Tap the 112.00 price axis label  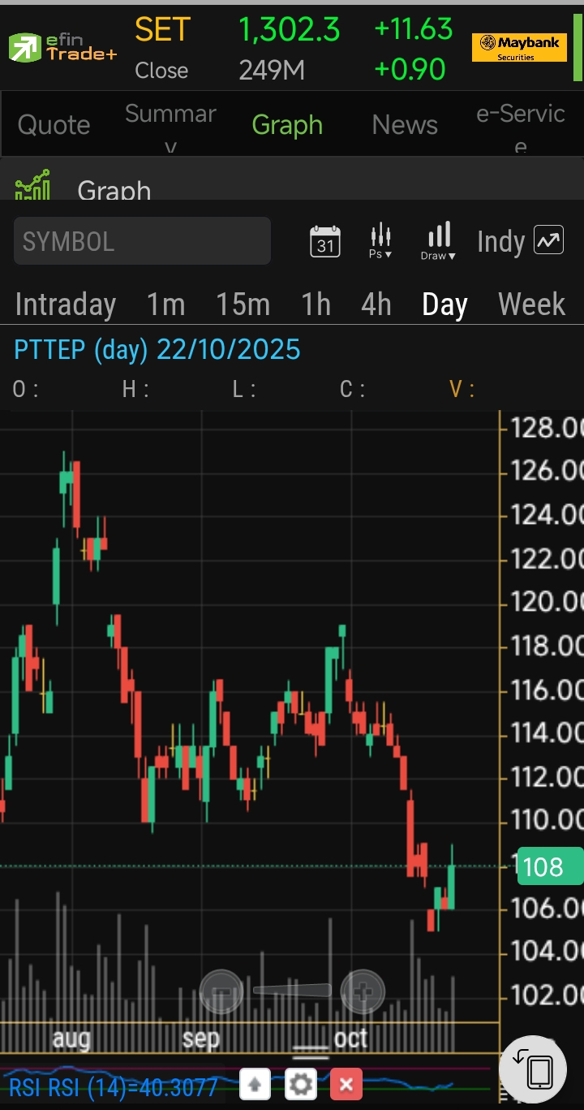click(547, 777)
